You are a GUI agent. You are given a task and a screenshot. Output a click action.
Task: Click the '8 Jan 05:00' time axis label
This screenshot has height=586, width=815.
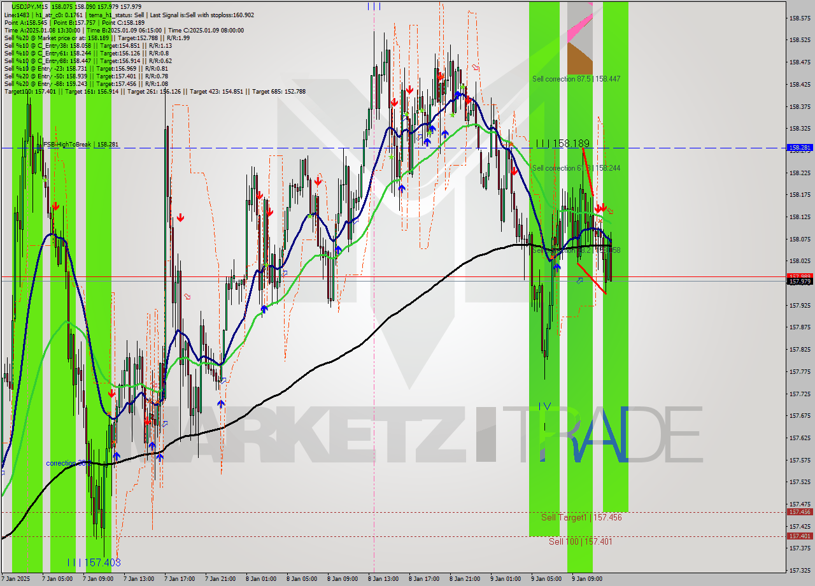[x=302, y=579]
